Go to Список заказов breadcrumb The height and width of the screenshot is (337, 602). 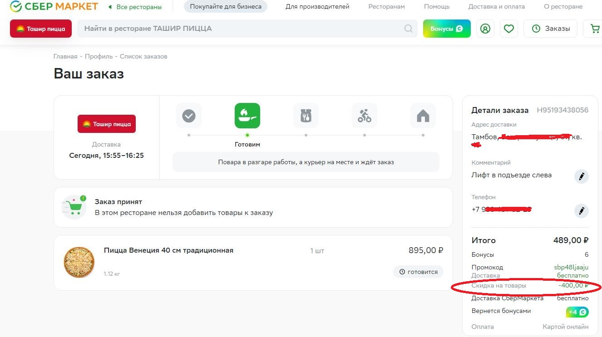pos(143,57)
